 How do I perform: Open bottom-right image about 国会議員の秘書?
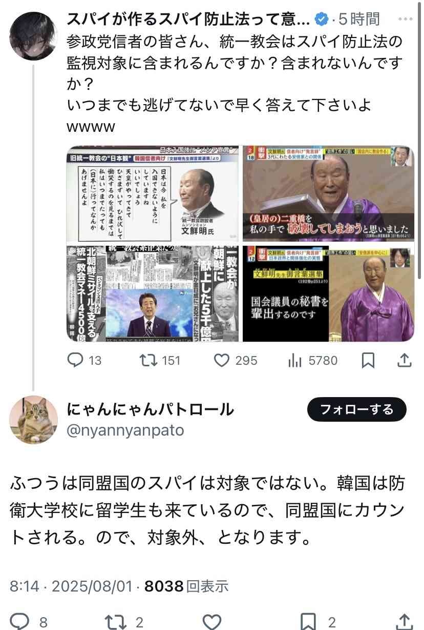tap(328, 293)
